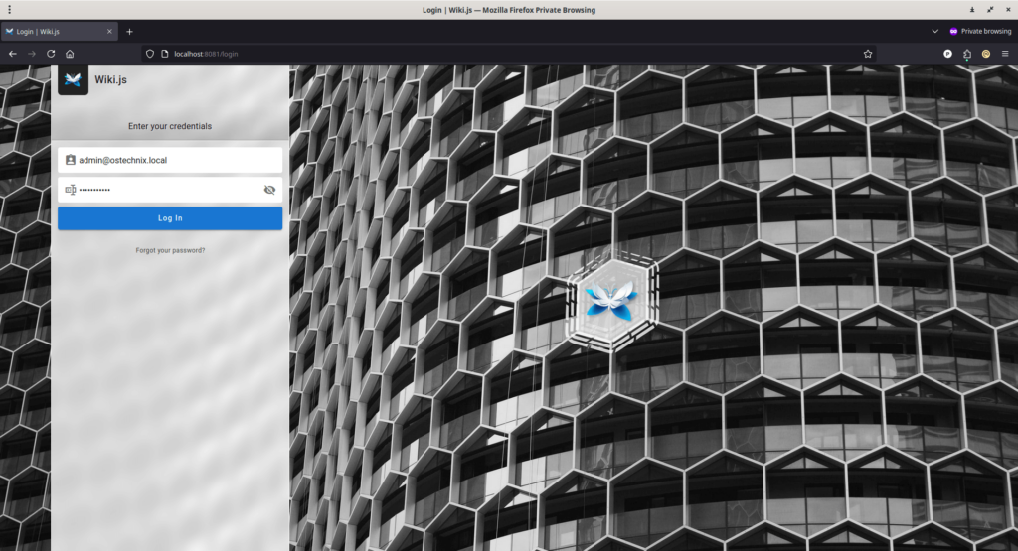This screenshot has width=1018, height=551.
Task: Close the Login | Wiki.js tab
Action: pos(109,31)
